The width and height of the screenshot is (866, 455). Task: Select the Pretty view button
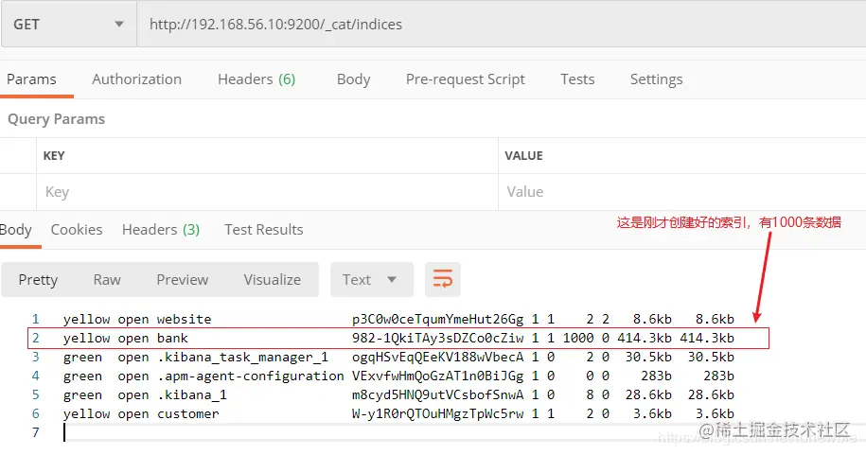click(38, 280)
